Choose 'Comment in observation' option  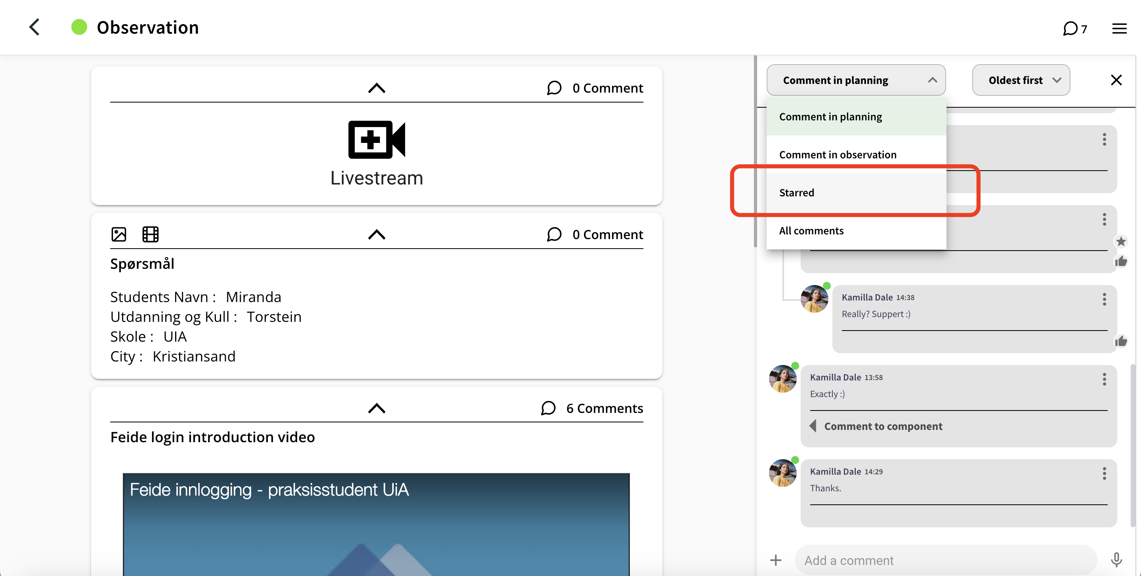[x=837, y=154]
